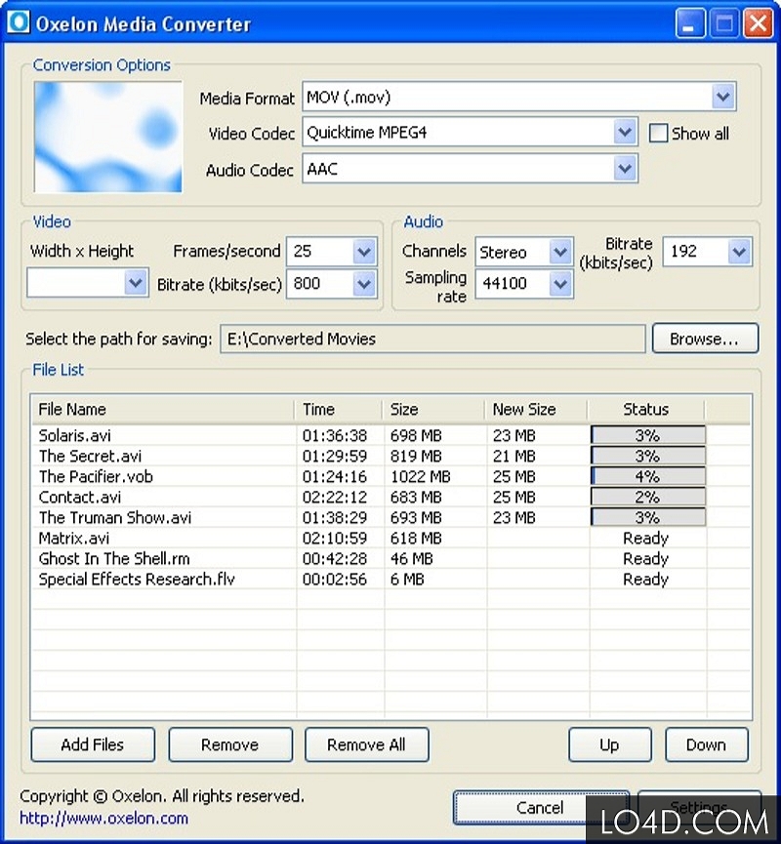Screen dimensions: 781x844
Task: Click the Browse... button
Action: coord(705,339)
